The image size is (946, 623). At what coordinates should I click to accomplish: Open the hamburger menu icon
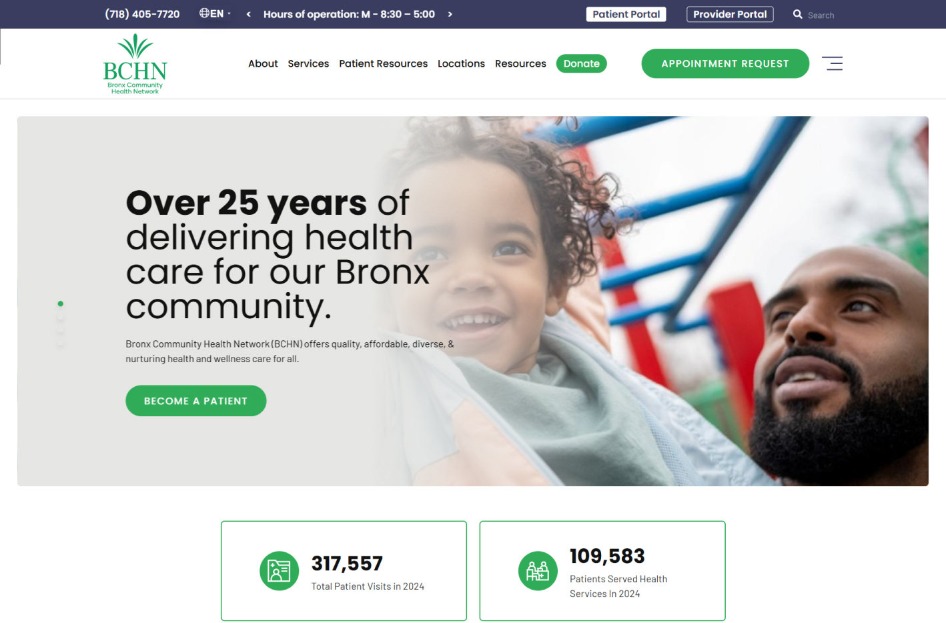click(832, 63)
